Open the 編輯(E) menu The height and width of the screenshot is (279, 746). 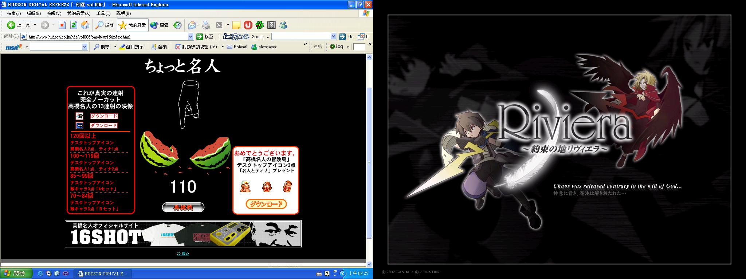(x=34, y=13)
